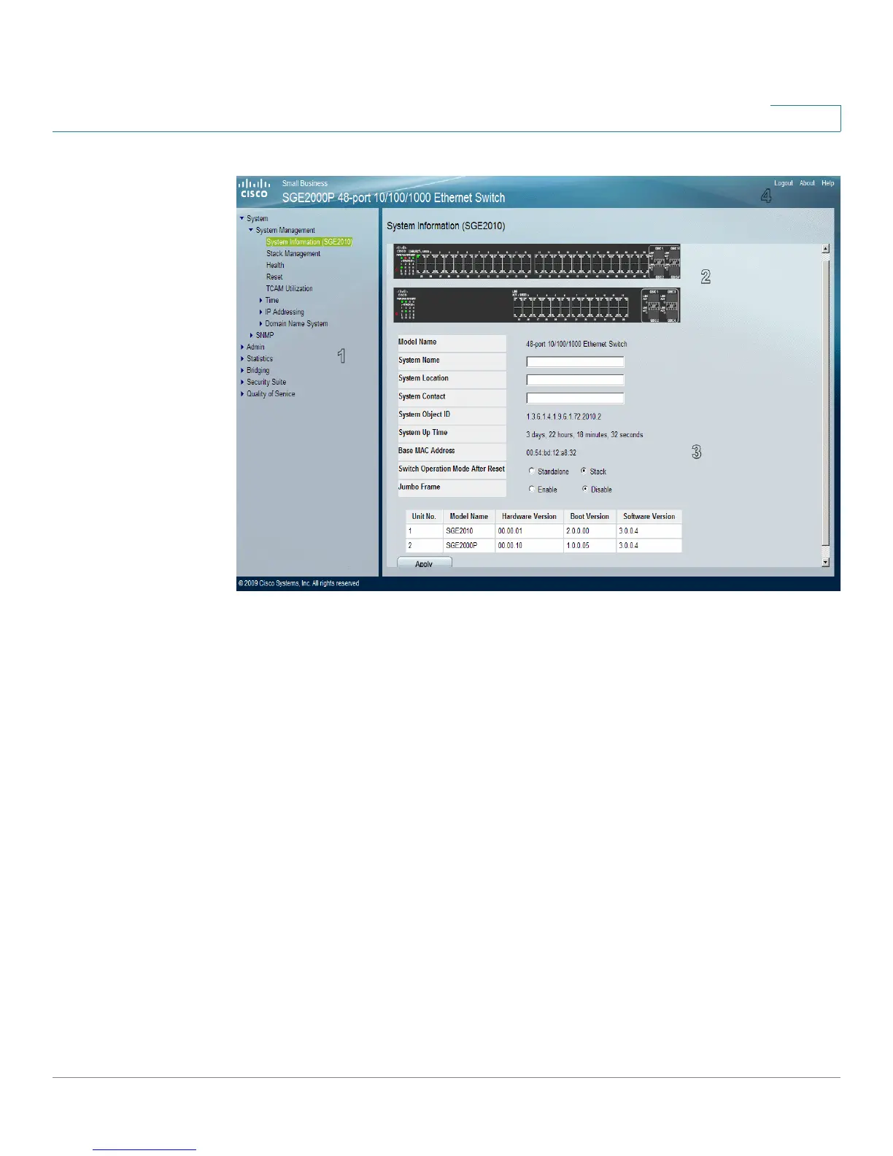Click hardware version 00.00.10 cell
The image size is (893, 1156).
tap(529, 545)
